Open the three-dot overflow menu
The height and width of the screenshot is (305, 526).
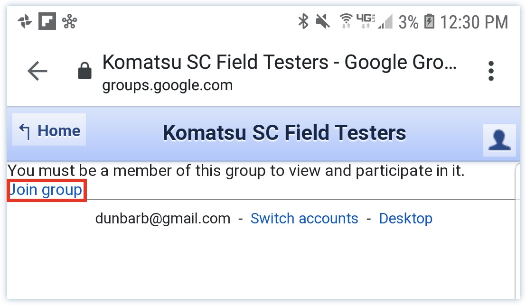(491, 71)
